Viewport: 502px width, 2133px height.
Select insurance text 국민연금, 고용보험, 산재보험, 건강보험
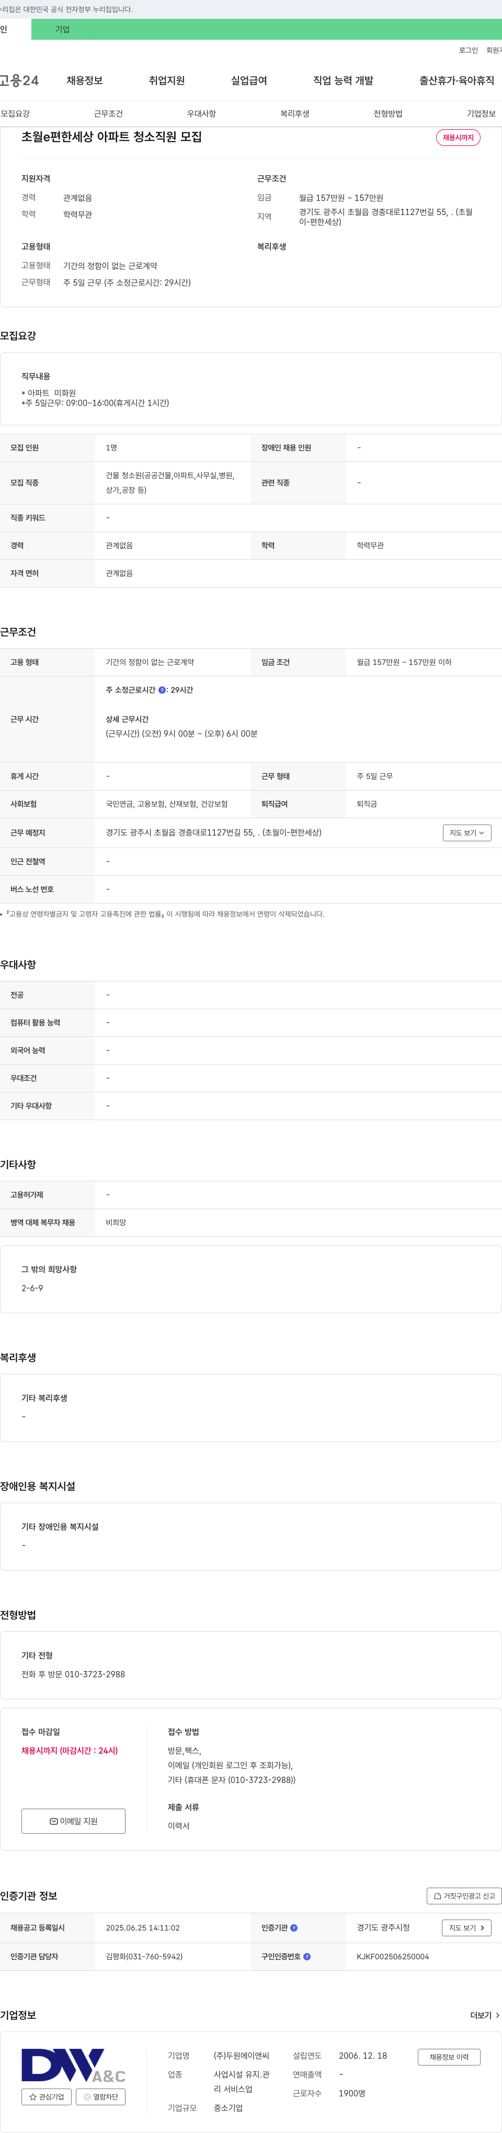coord(167,804)
